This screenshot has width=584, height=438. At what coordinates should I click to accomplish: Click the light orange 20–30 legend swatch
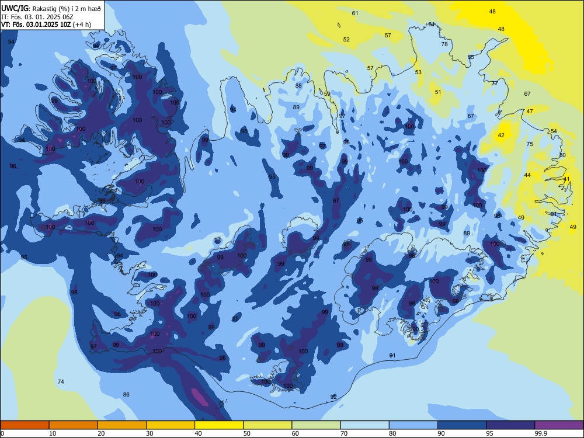pyautogui.click(x=122, y=425)
